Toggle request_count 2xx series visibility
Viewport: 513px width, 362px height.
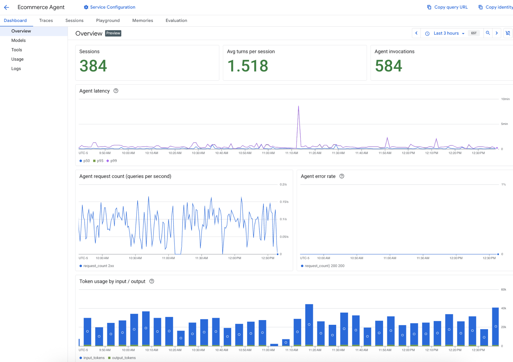pyautogui.click(x=96, y=266)
